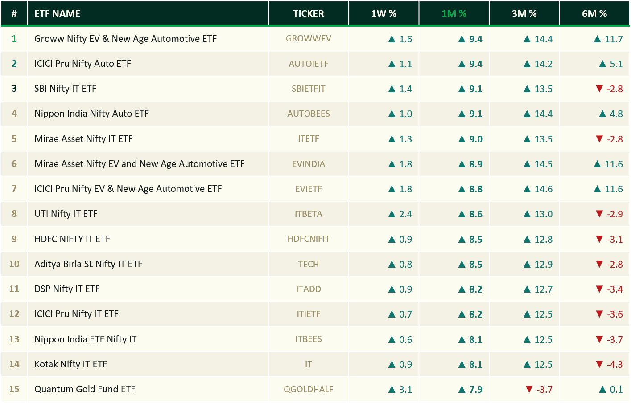
Task: Sort by the ETF NAME column header
Action: click(x=58, y=14)
